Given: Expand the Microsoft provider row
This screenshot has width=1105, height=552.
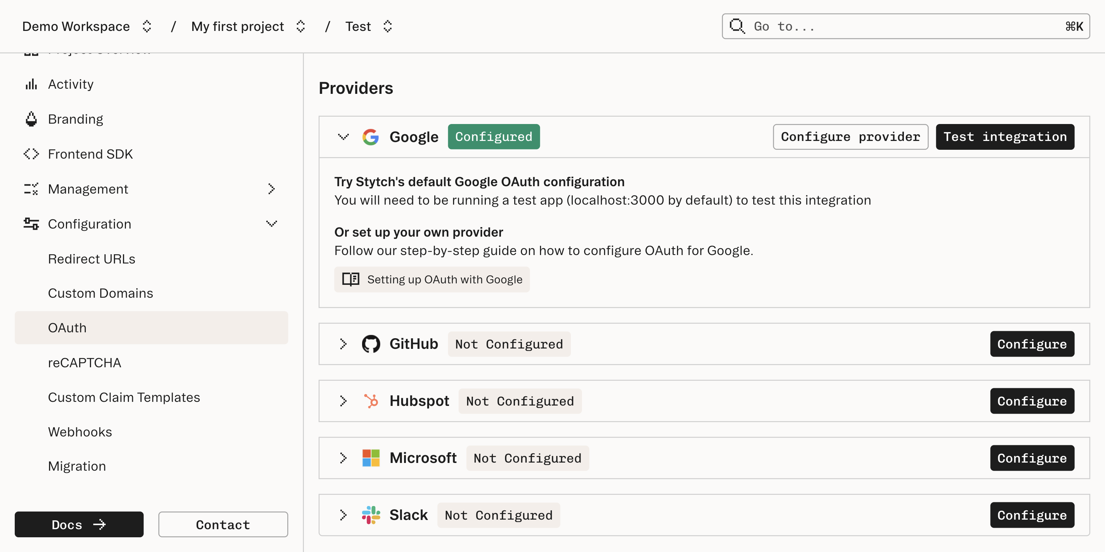Looking at the screenshot, I should click(x=343, y=458).
